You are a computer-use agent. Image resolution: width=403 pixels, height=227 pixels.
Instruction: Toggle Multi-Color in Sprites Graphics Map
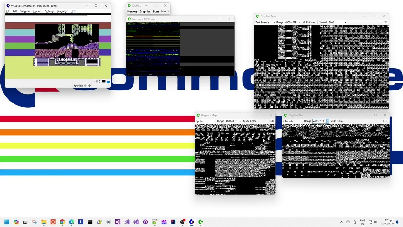(x=249, y=121)
